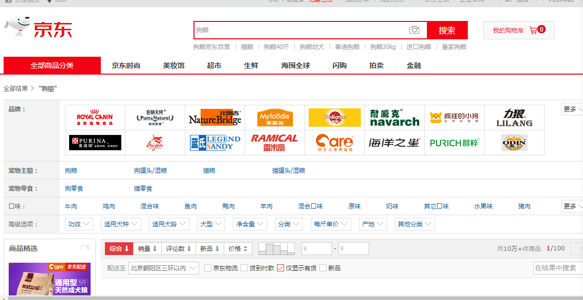Viewport: 583px width, 300px height.
Task: Toggle the 京东物流 checkbox
Action: point(208,268)
